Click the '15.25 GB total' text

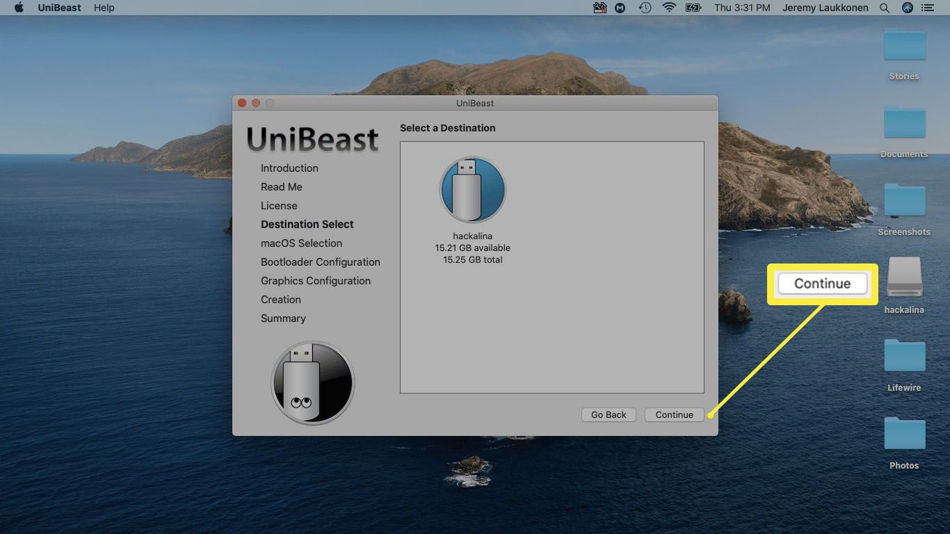[473, 259]
